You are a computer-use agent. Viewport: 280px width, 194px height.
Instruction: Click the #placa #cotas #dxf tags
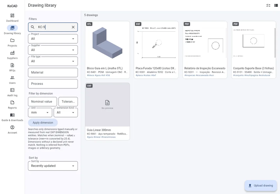click(146, 75)
